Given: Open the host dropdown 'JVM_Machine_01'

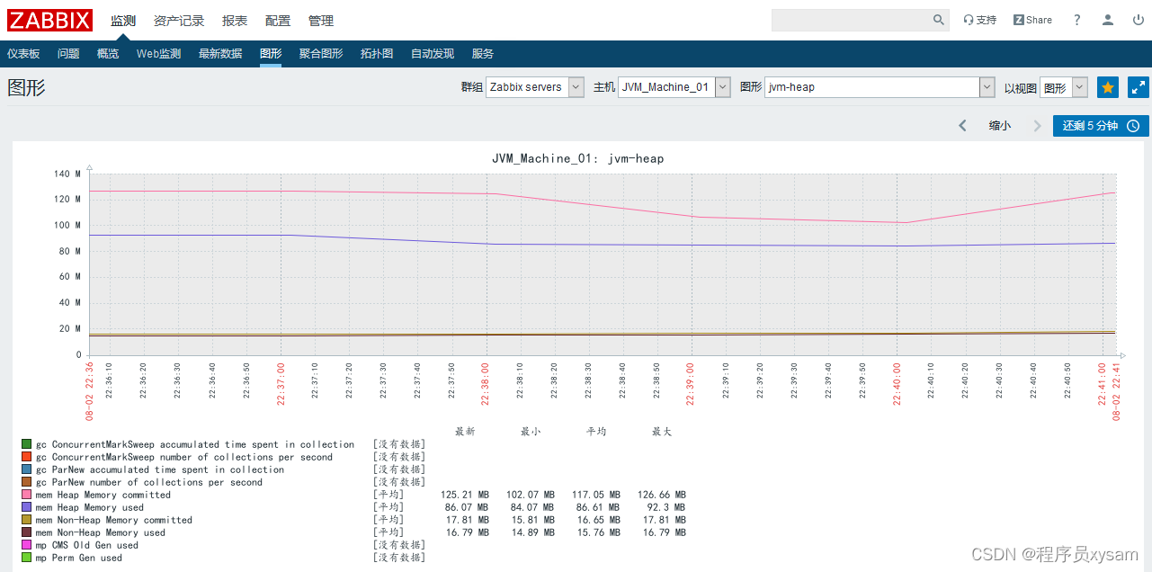Looking at the screenshot, I should point(674,87).
